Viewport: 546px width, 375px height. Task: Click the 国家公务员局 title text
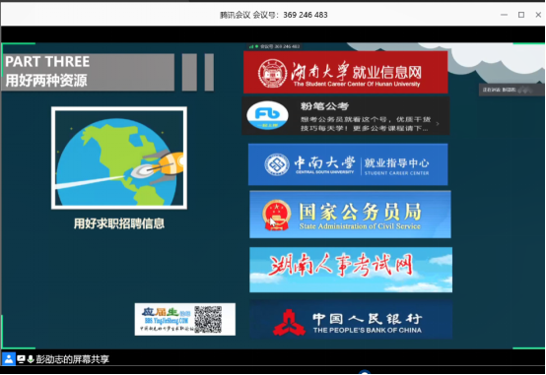360,212
